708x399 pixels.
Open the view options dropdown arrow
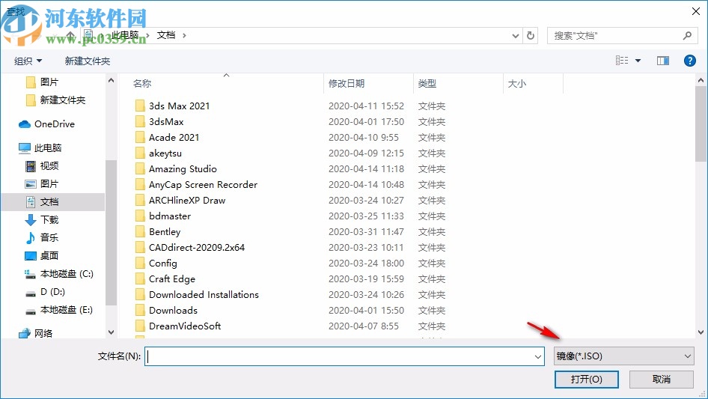click(x=638, y=61)
